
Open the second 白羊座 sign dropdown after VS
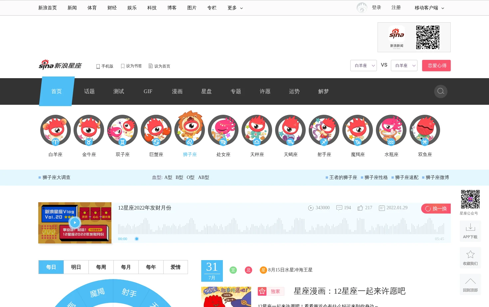pos(404,66)
